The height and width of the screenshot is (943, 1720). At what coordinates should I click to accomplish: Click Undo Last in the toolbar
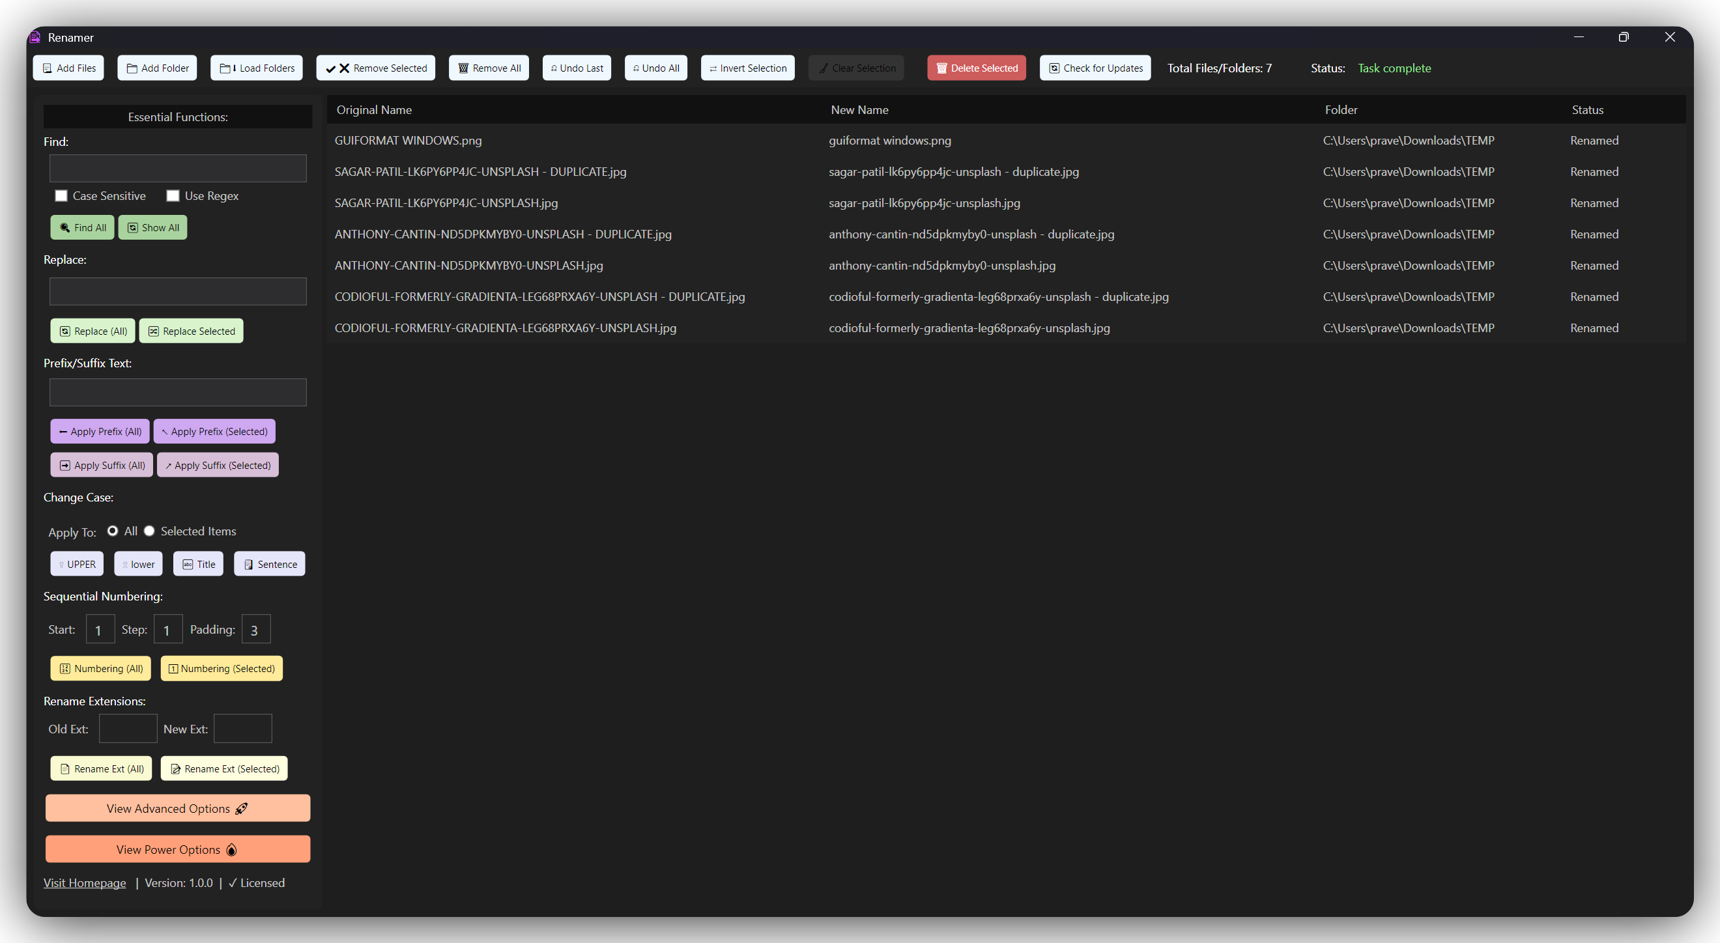576,68
